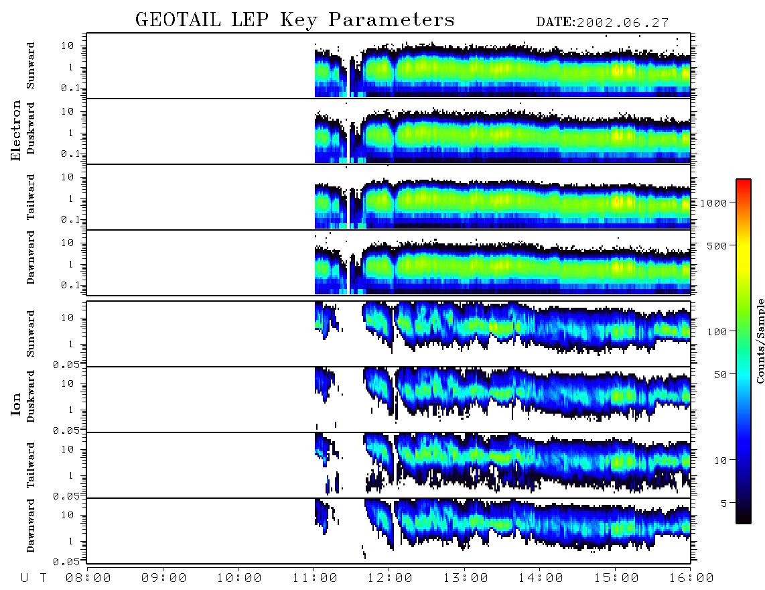
Task: Click the Electron 'Dawnward' panel label
Action: pyautogui.click(x=31, y=257)
